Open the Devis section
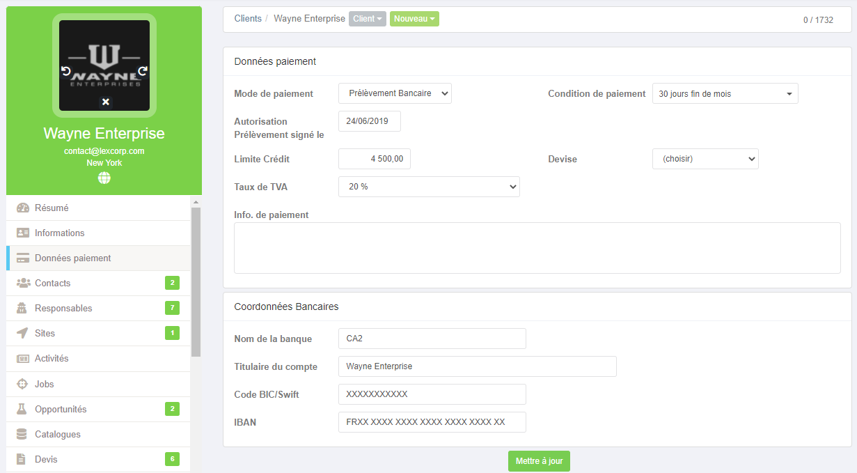This screenshot has width=857, height=473. coord(98,459)
